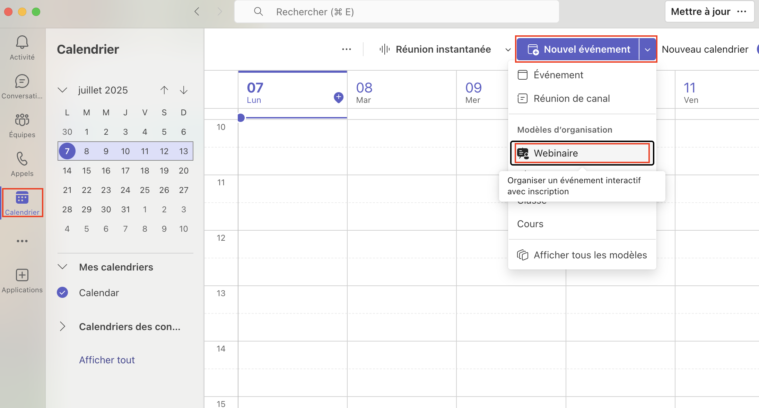The width and height of the screenshot is (759, 408).
Task: Click the plus icon on Monday 07
Action: [x=338, y=97]
